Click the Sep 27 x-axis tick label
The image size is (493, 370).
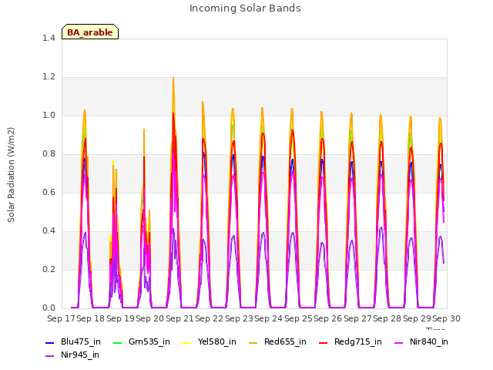click(x=357, y=318)
